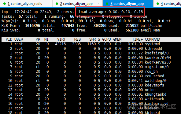Click the 17:24:42 clock time text

point(23,12)
